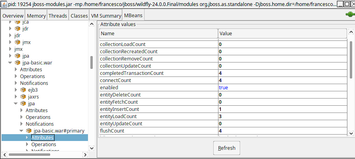
Task: Click the enabled attribute's true value
Action: [x=223, y=88]
